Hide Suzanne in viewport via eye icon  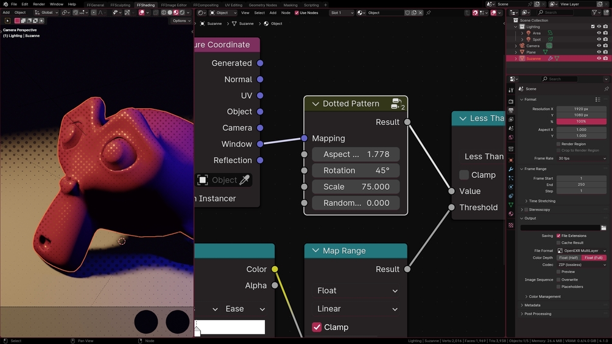[x=599, y=58]
